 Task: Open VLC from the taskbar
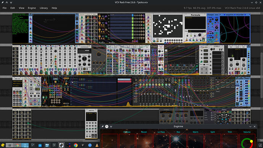97,145
